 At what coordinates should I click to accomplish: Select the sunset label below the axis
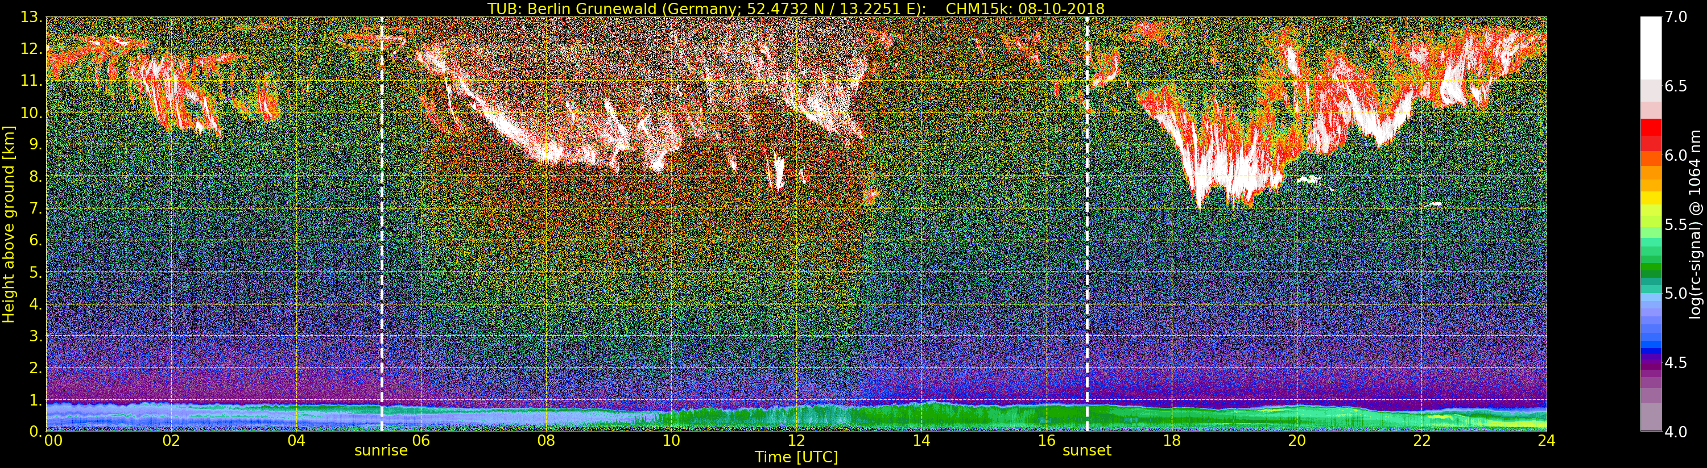pyautogui.click(x=1087, y=451)
